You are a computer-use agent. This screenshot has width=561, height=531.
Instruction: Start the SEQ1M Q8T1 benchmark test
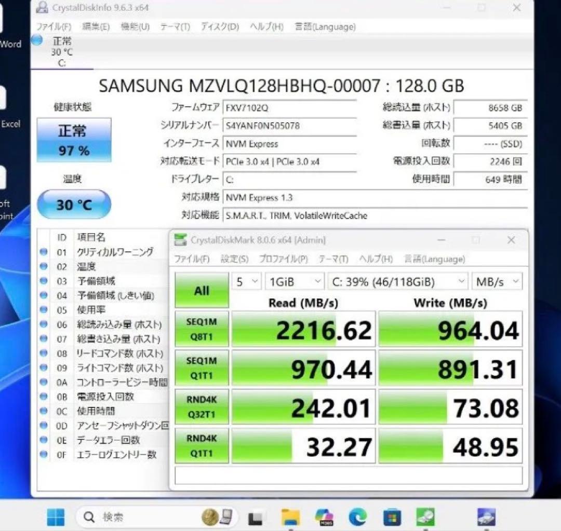click(x=202, y=329)
